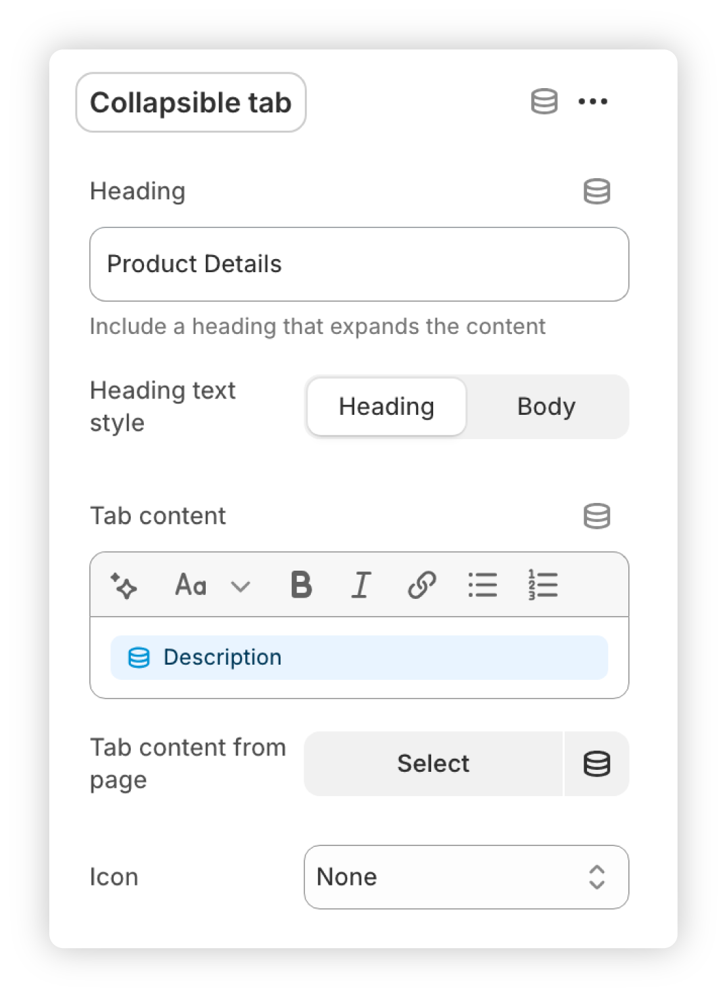
Task: Insert a link in Tab content
Action: tap(421, 584)
